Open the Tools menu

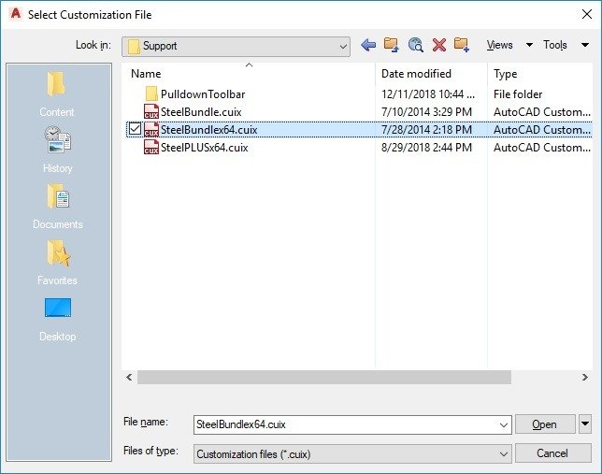coord(566,45)
